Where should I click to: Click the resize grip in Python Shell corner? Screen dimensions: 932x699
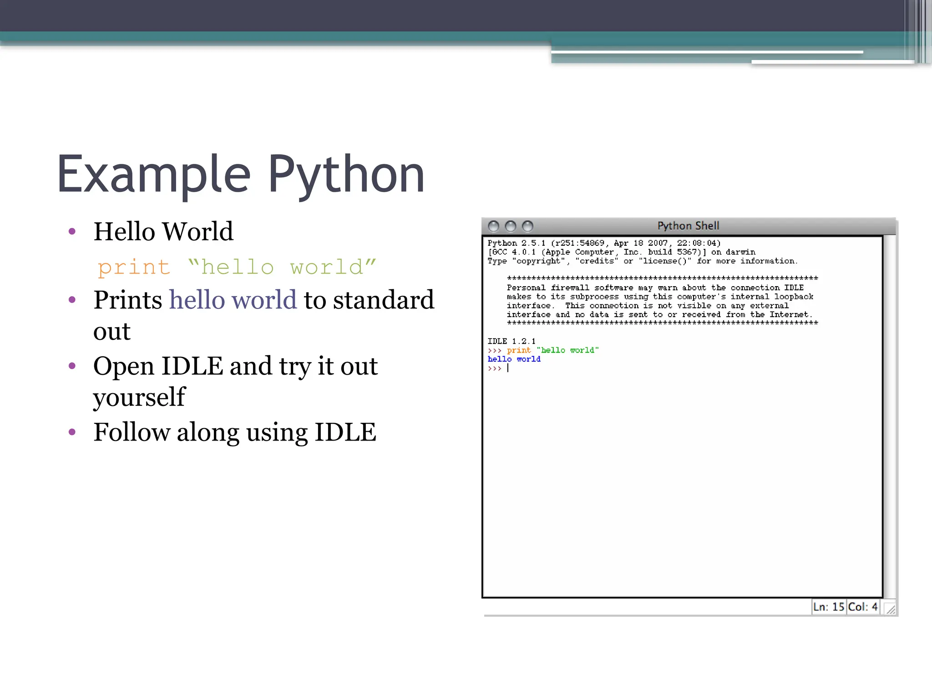point(891,609)
